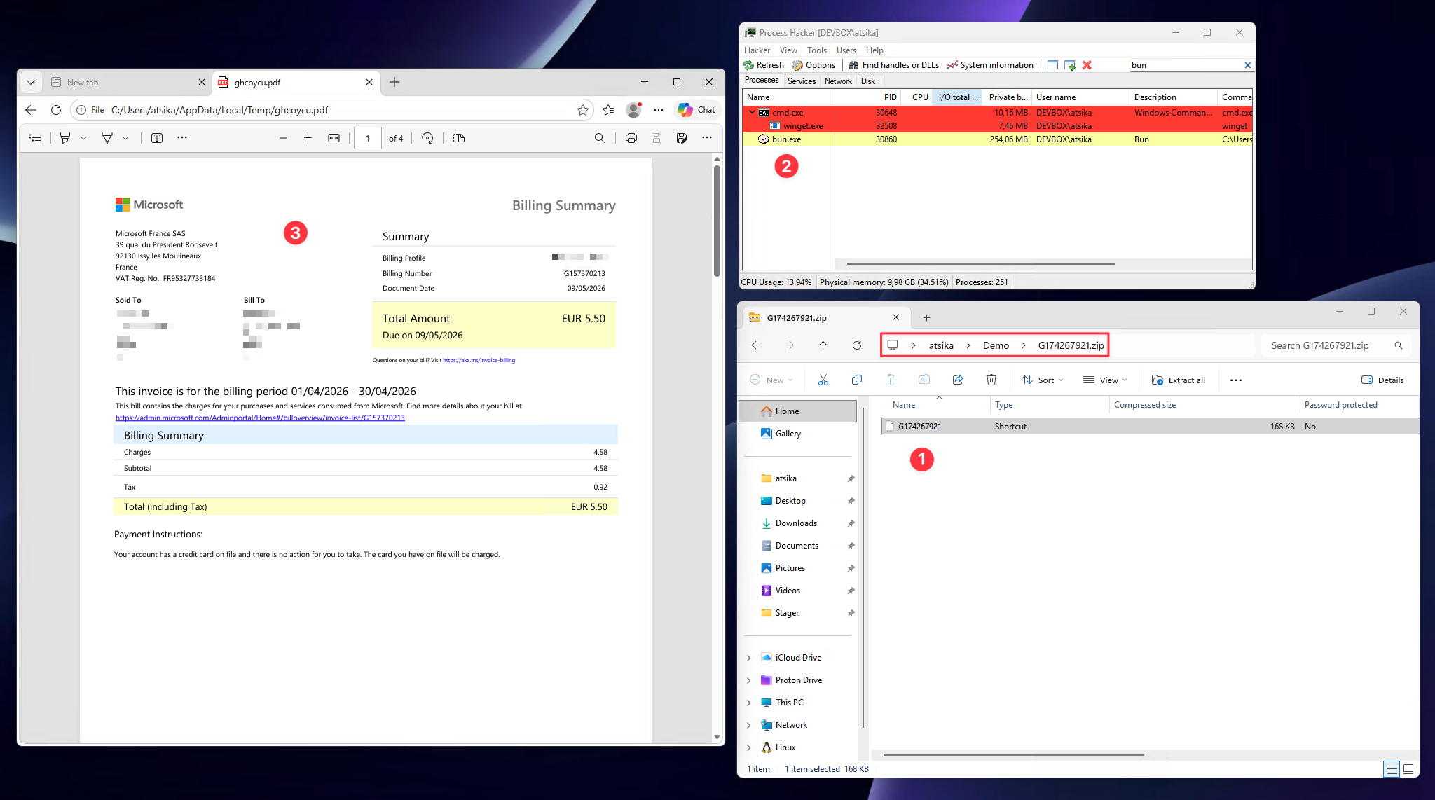Delete selected file in File Explorer
Viewport: 1435px width, 800px height.
[991, 380]
